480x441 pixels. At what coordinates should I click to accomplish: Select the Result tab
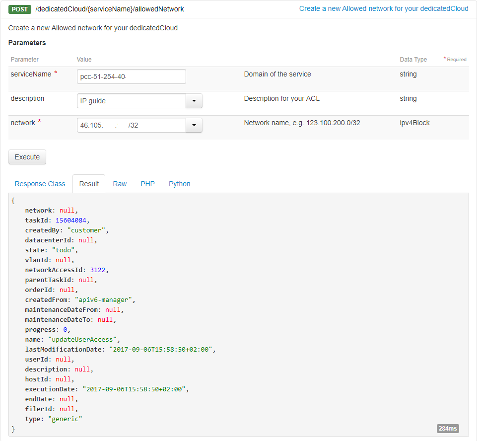[x=89, y=184]
